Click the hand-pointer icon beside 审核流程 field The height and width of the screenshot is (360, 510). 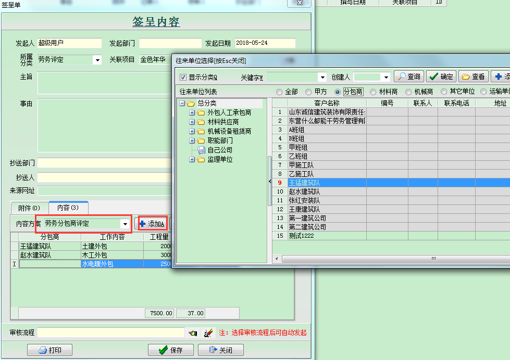[193, 332]
